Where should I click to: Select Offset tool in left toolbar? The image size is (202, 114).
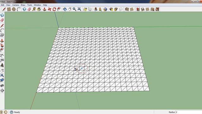2,50
